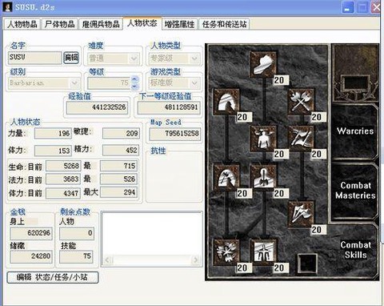This screenshot has height=306, width=384.
Task: Click the max mana field showing 526
Action: tap(118, 179)
